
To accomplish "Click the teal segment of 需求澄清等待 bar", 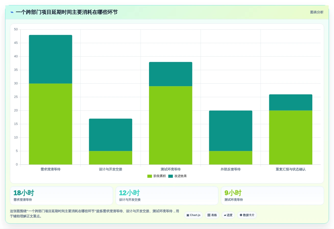I will [x=51, y=59].
